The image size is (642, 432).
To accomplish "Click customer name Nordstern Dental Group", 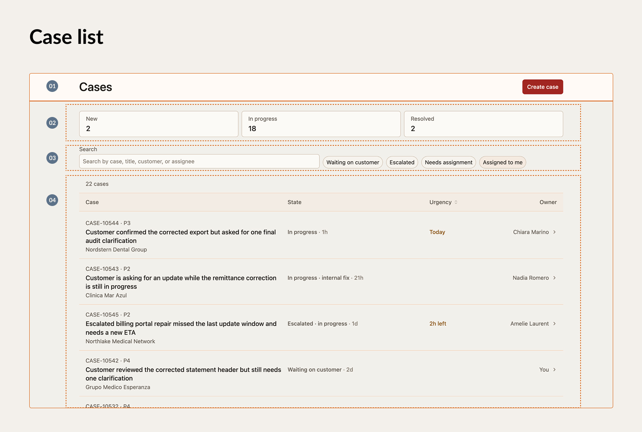I will click(116, 250).
